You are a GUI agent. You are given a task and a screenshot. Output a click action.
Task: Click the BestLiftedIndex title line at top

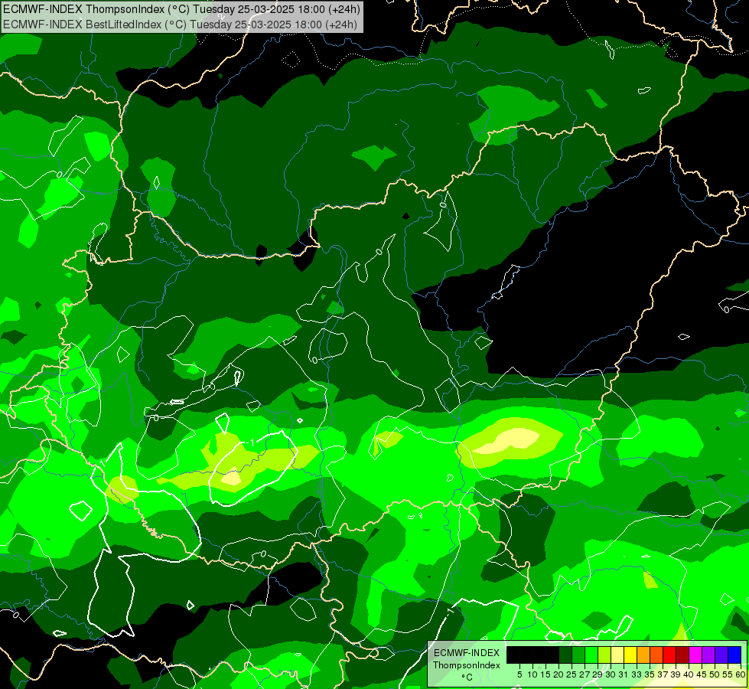(180, 24)
